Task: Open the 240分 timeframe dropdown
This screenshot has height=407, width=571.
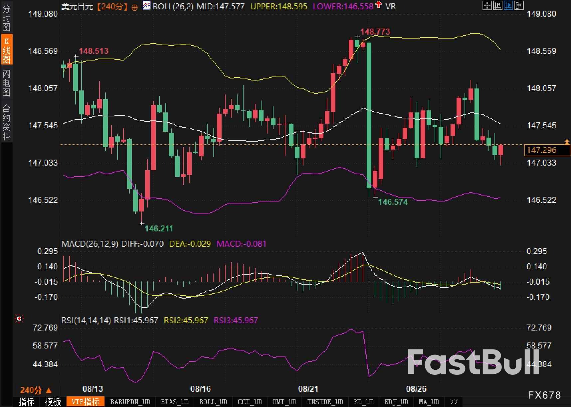Action: 36,390
